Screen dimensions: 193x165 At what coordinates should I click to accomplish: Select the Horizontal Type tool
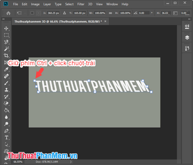pos(6,137)
